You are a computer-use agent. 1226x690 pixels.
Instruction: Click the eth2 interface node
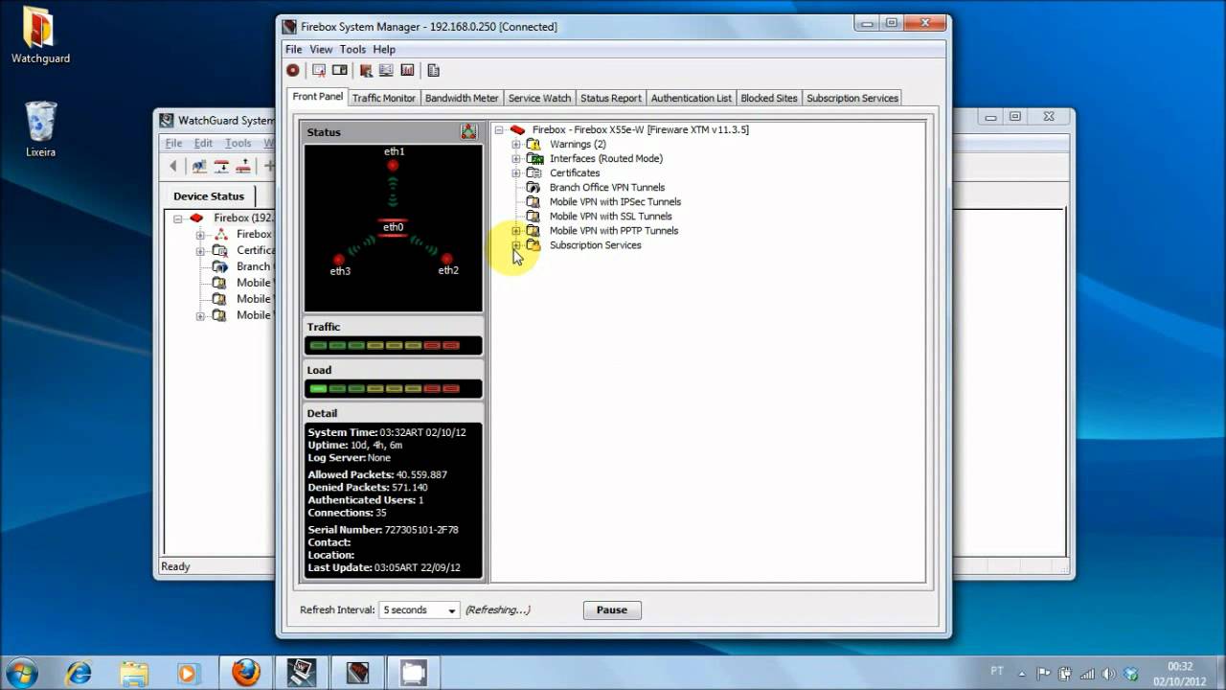(x=446, y=259)
